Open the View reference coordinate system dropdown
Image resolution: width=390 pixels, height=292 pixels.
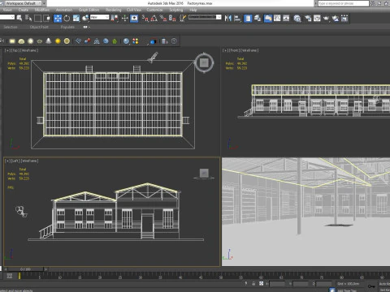point(99,17)
